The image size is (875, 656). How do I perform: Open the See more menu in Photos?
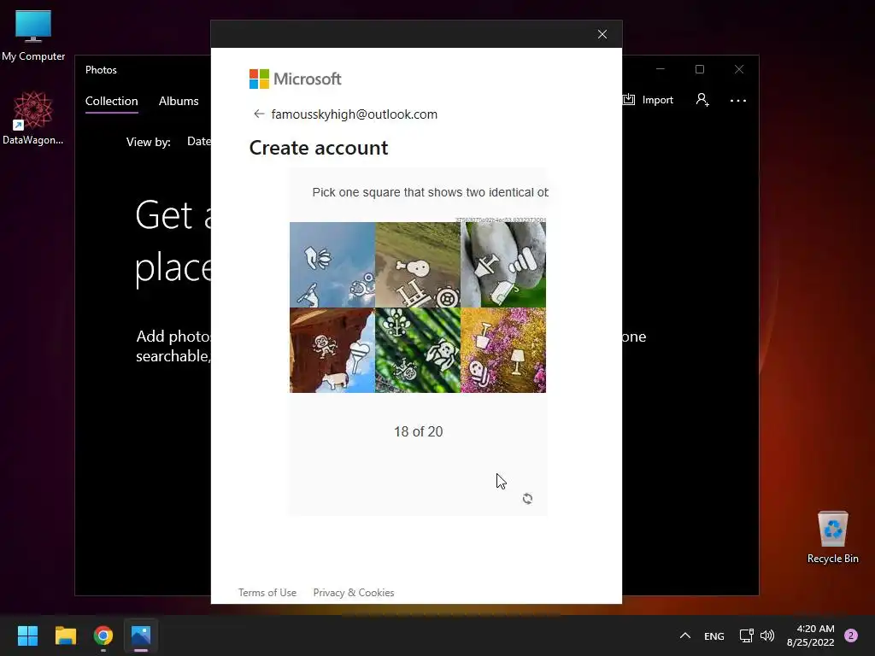pyautogui.click(x=737, y=101)
